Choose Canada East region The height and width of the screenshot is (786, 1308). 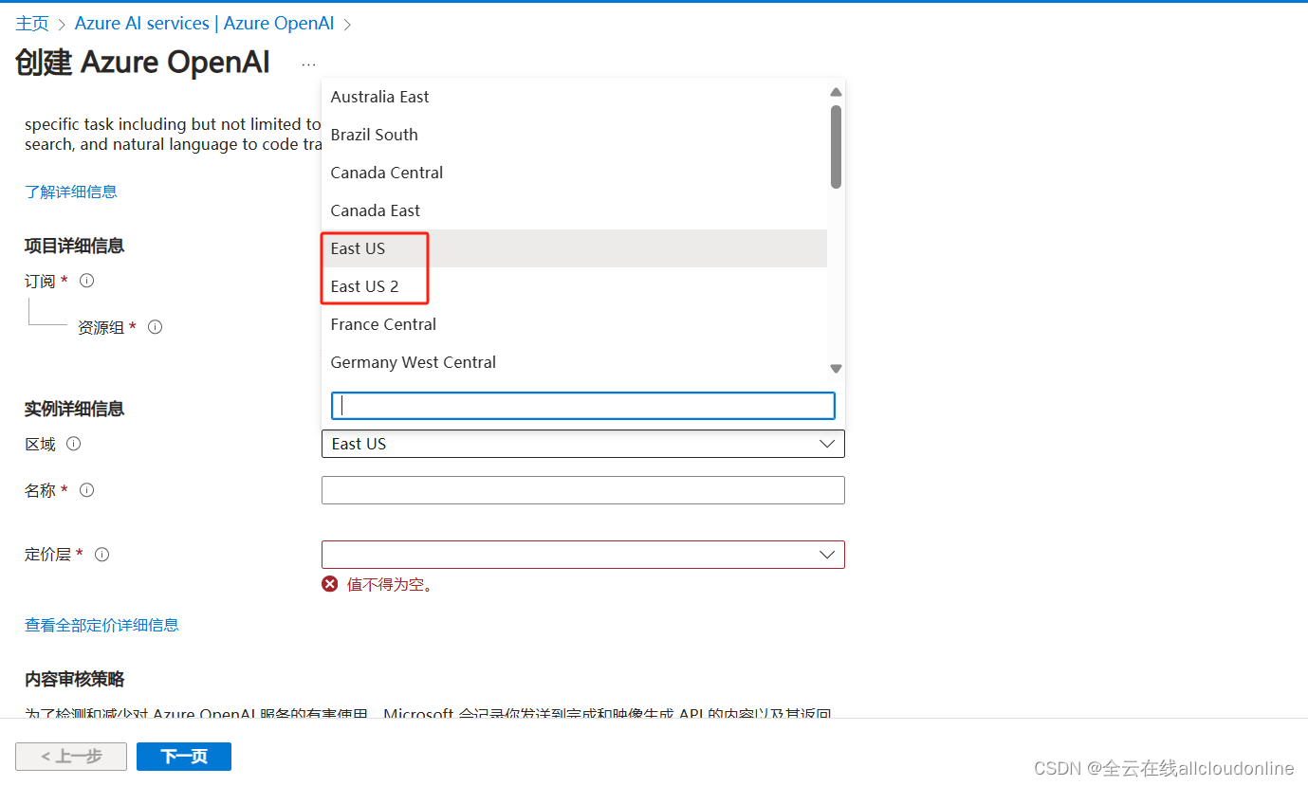(575, 210)
